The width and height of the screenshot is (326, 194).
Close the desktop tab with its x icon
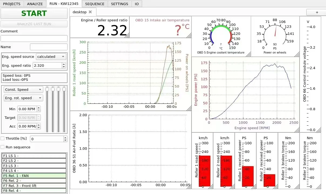pos(90,12)
